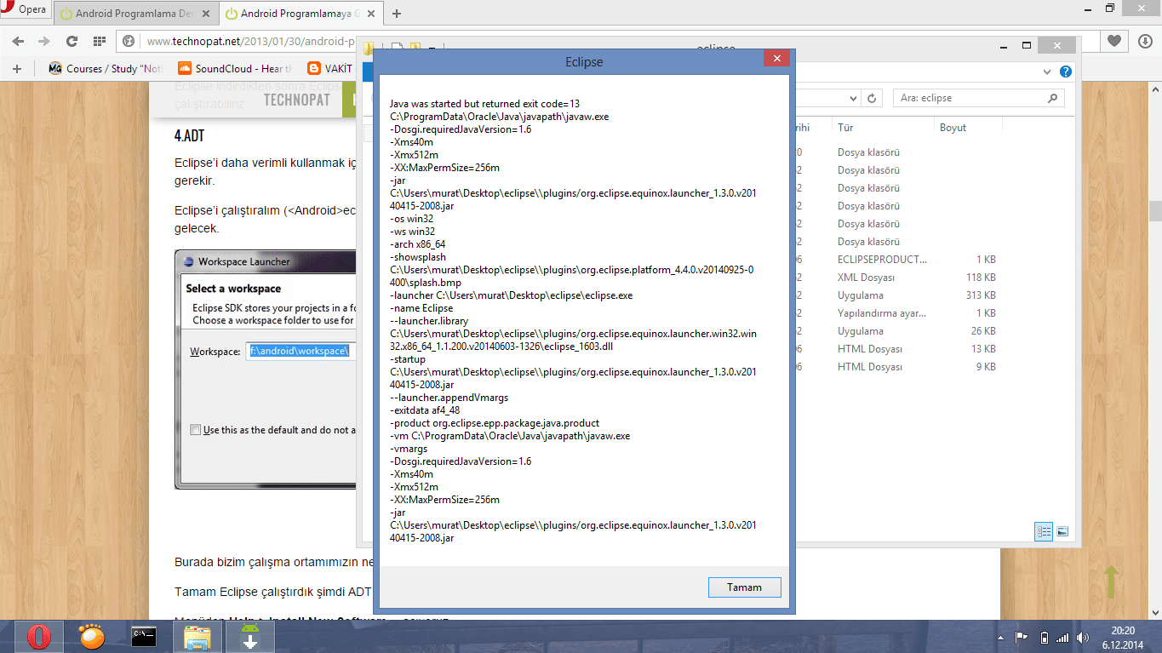Open Opera's Speed Dial grid
This screenshot has width=1162, height=653.
coord(100,41)
